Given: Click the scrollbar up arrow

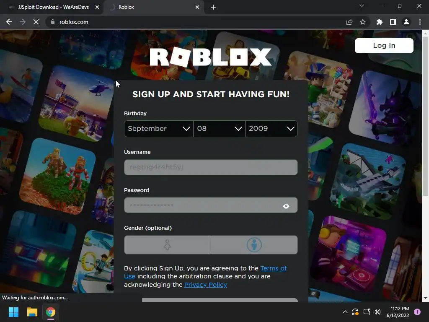Looking at the screenshot, I should 425,33.
